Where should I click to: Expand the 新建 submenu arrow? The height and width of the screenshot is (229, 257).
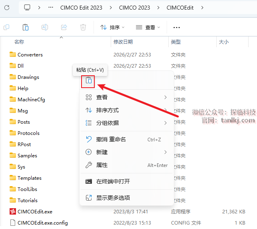pyautogui.click(x=165, y=152)
